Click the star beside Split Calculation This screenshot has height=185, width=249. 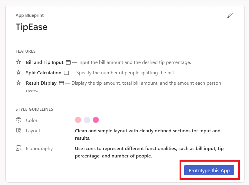(x=19, y=73)
